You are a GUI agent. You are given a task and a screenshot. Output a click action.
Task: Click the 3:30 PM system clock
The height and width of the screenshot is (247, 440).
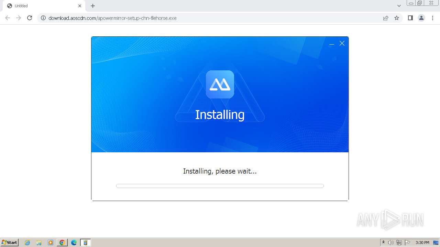click(422, 243)
